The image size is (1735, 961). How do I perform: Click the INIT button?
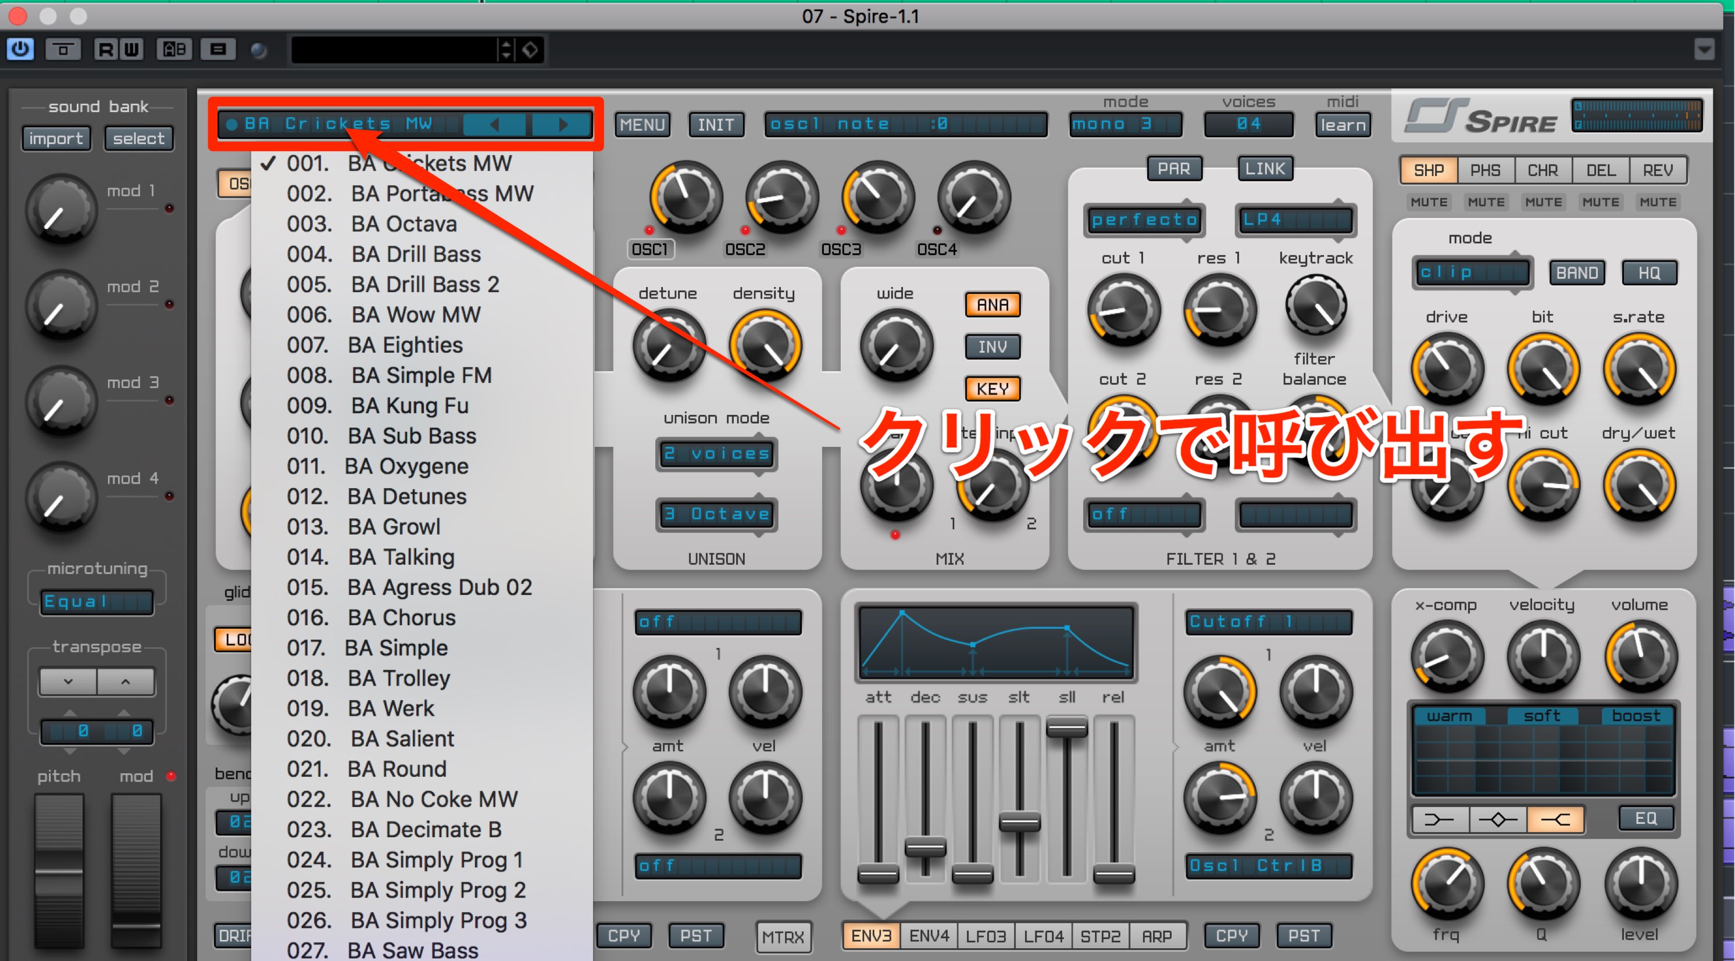pos(716,124)
